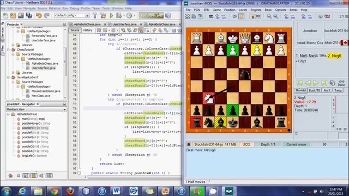Toggle show static members filter in Navigator
Image resolution: width=349 pixels, height=196 pixels.
click(26, 175)
